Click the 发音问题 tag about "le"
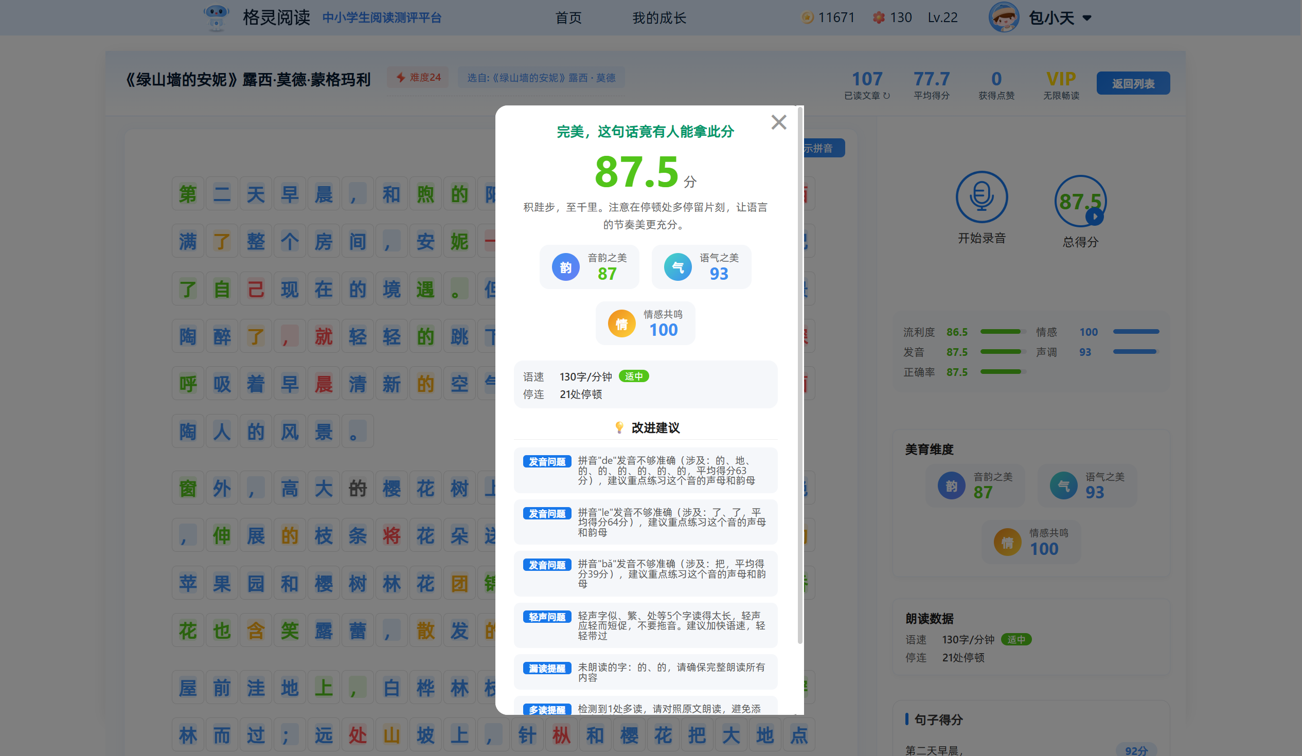This screenshot has height=756, width=1302. pyautogui.click(x=547, y=513)
